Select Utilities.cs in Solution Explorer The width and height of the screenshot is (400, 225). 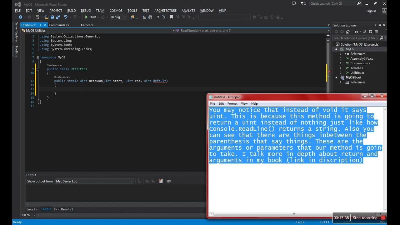(357, 72)
